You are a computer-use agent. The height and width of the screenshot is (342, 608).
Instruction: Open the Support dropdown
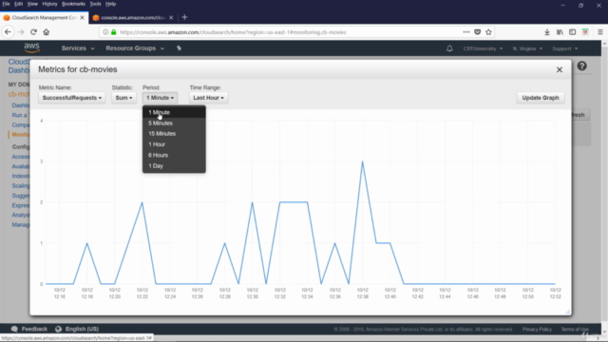565,48
